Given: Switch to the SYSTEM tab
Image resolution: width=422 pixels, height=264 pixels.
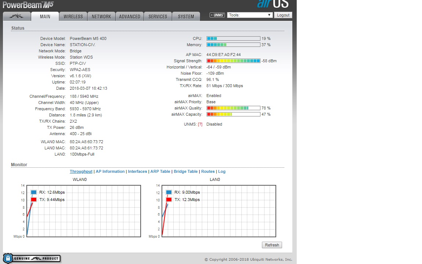Looking at the screenshot, I should 186,16.
